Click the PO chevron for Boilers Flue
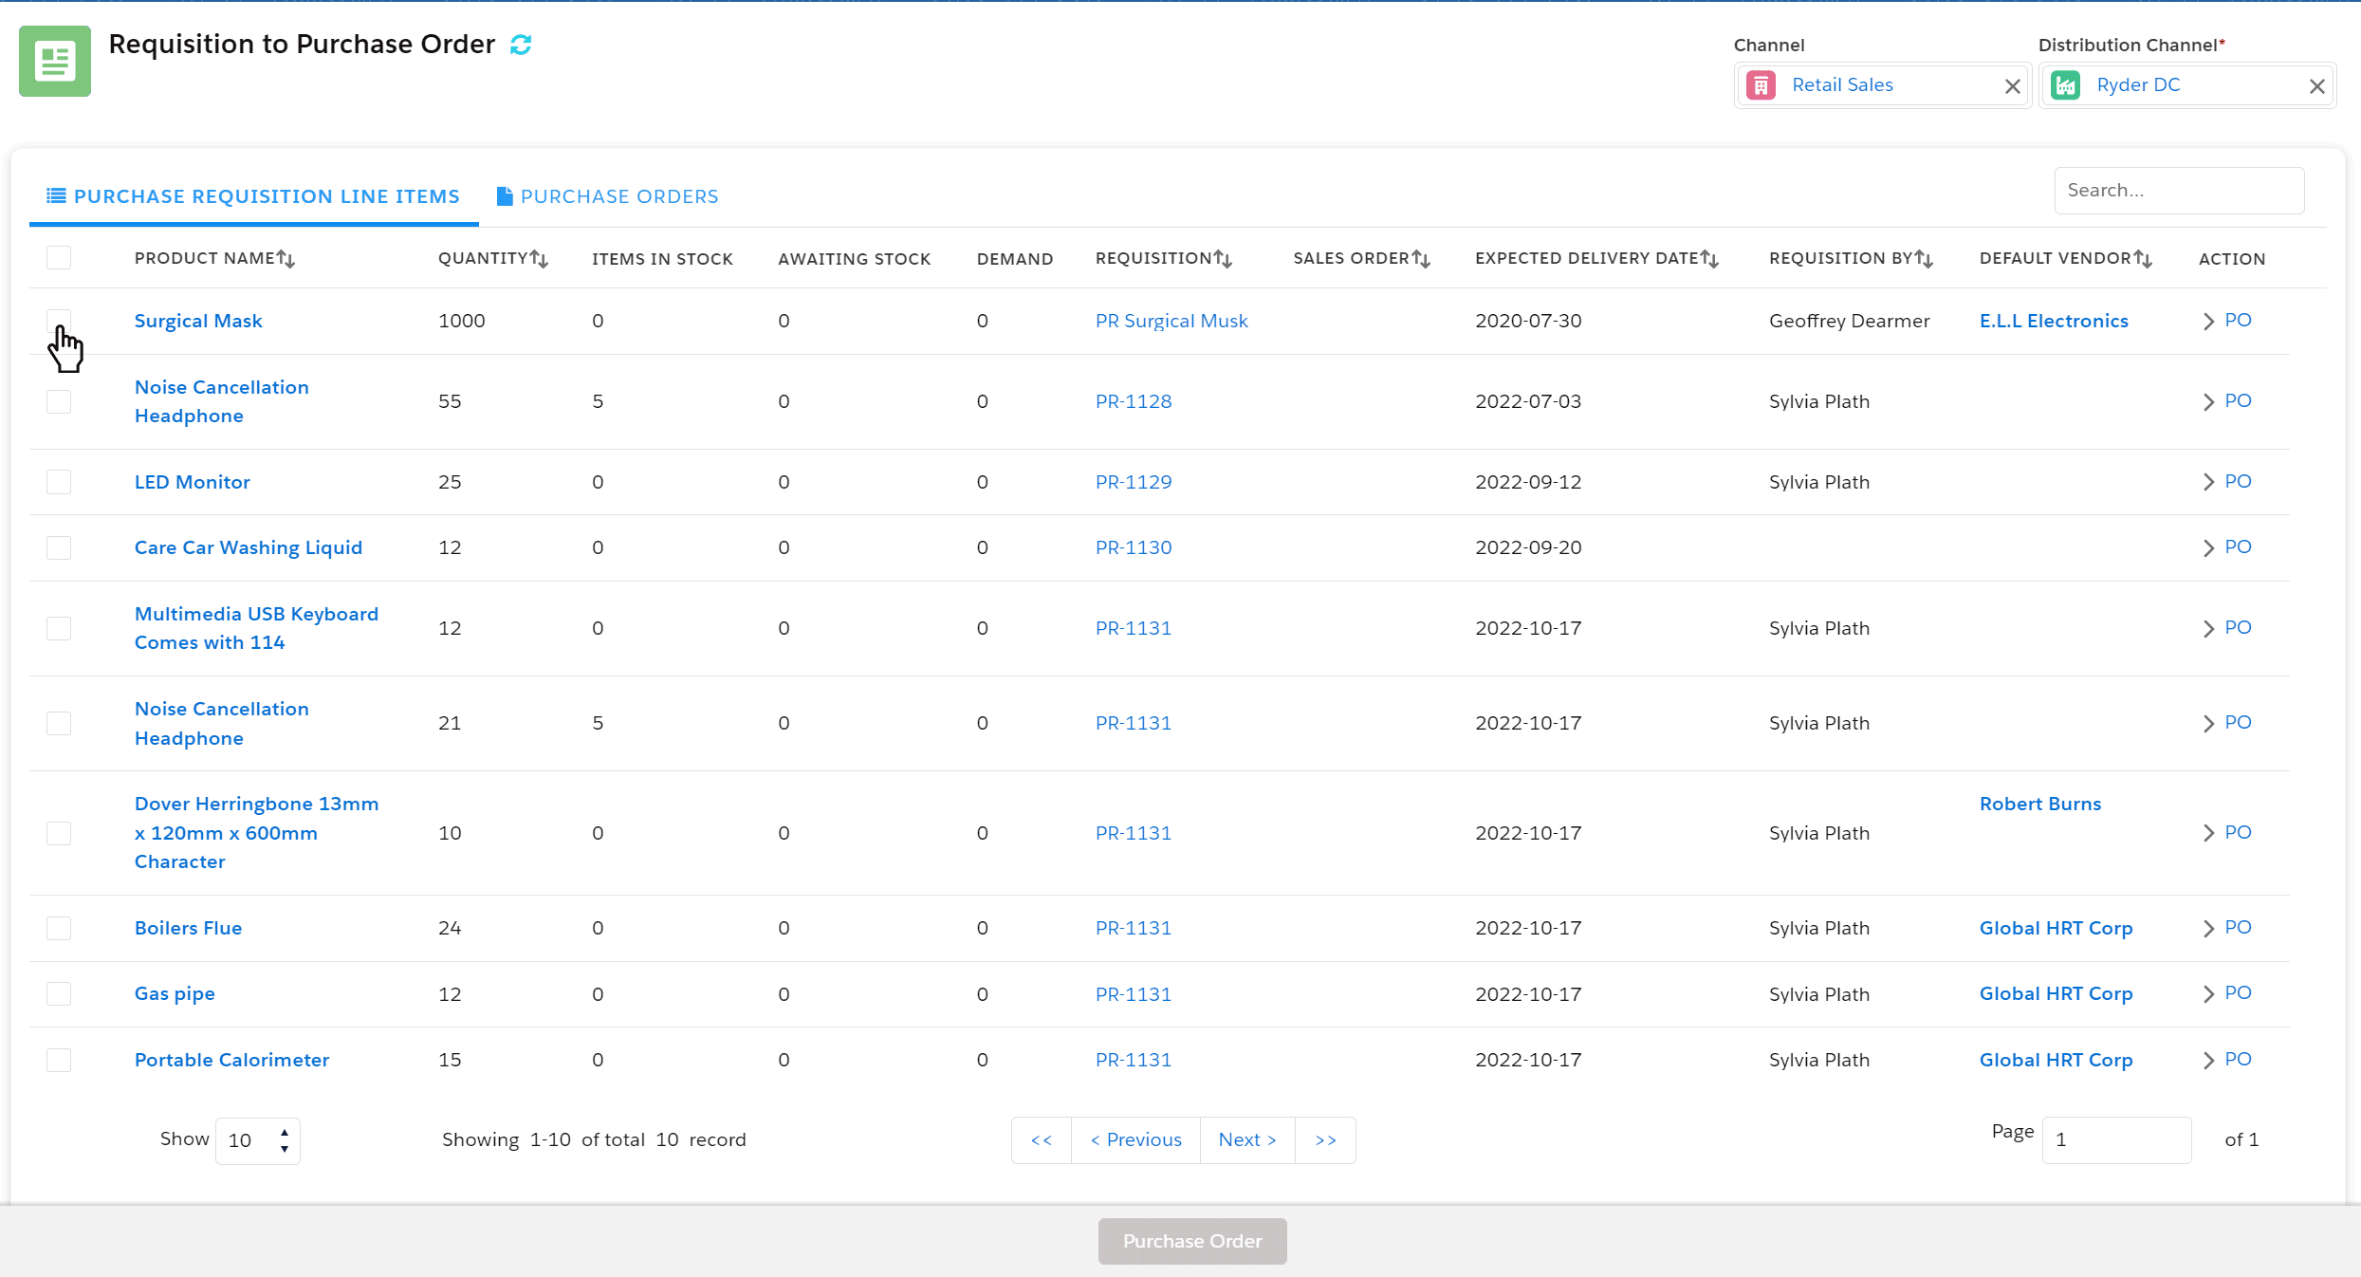Image resolution: width=2361 pixels, height=1277 pixels. click(x=2208, y=929)
